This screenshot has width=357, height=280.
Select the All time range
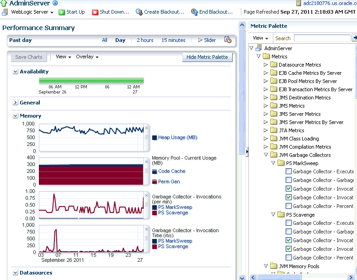click(x=105, y=40)
